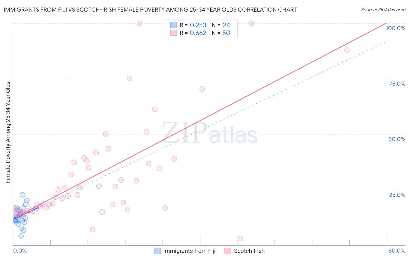This screenshot has width=409, height=259.
Task: Select the 100.0% y-axis label
Action: point(396,28)
